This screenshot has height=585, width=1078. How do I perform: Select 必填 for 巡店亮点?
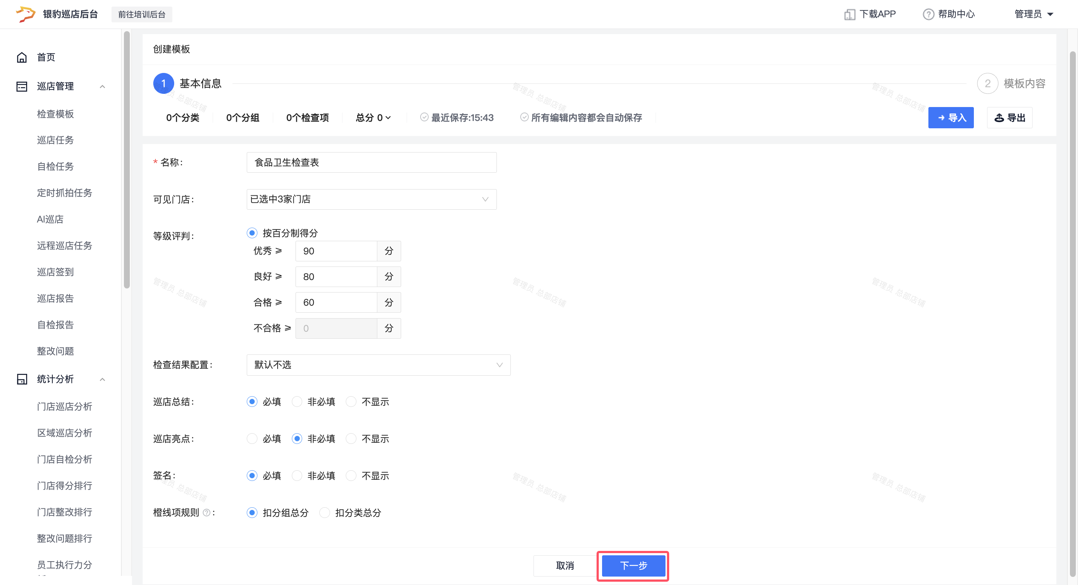click(x=252, y=438)
